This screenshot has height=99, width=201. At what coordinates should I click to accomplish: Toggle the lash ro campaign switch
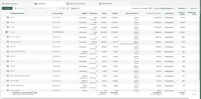point(7,61)
